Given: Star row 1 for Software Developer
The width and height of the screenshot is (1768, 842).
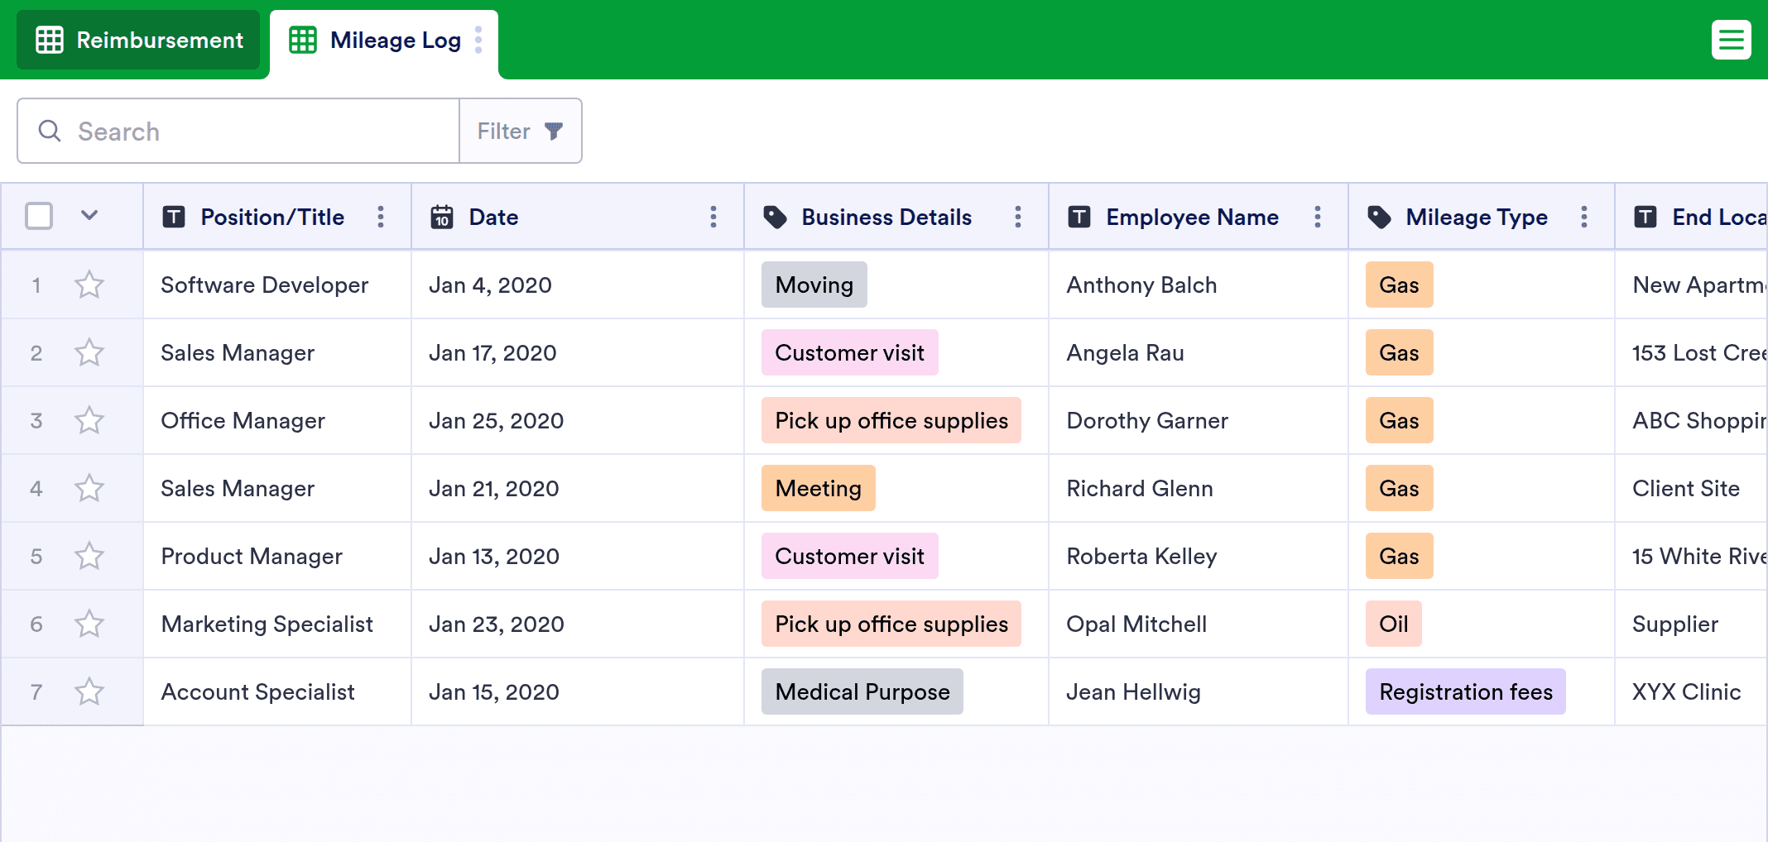Looking at the screenshot, I should click(x=89, y=285).
